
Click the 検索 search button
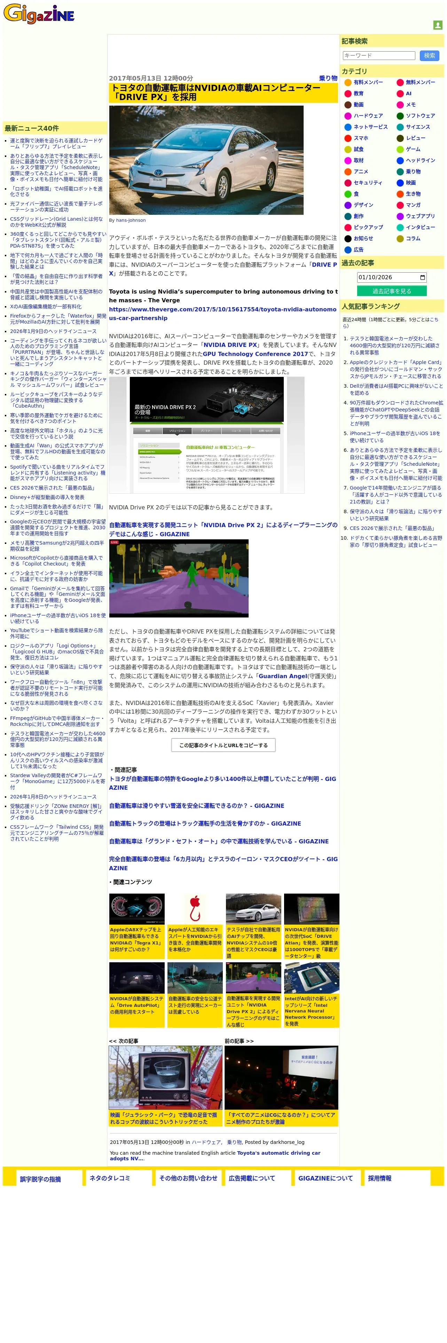[x=429, y=55]
